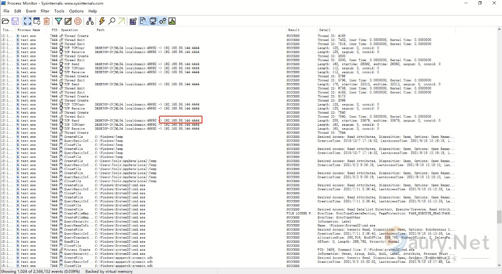Click the Highlight pencil icon
Screen dimensions: 502x274
pyautogui.click(x=68, y=21)
